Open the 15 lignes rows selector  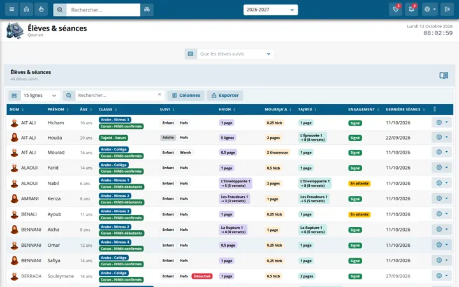tap(40, 96)
